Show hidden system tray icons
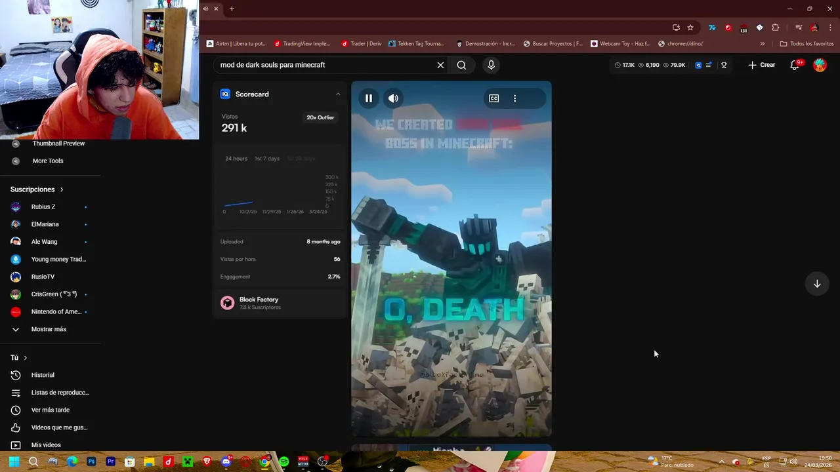The height and width of the screenshot is (472, 840). click(722, 462)
